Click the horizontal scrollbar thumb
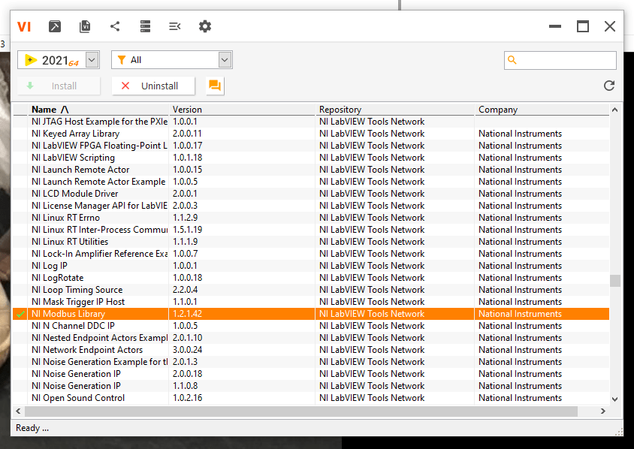The image size is (634, 449). pos(301,411)
